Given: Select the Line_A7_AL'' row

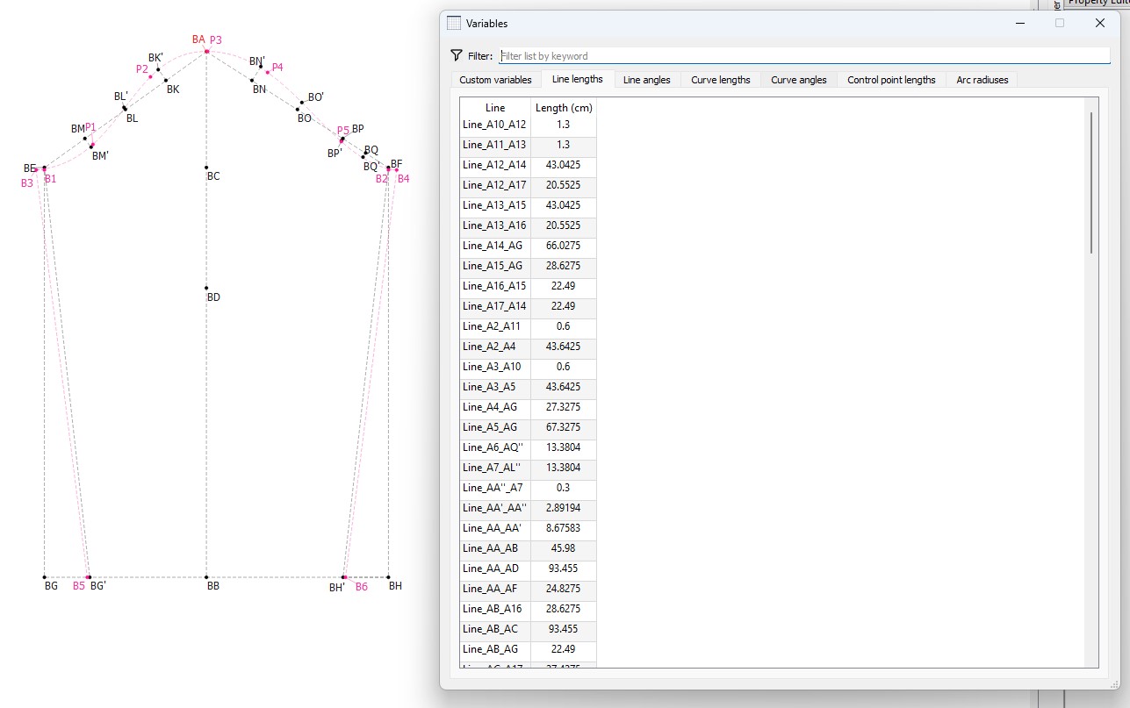Looking at the screenshot, I should (528, 468).
